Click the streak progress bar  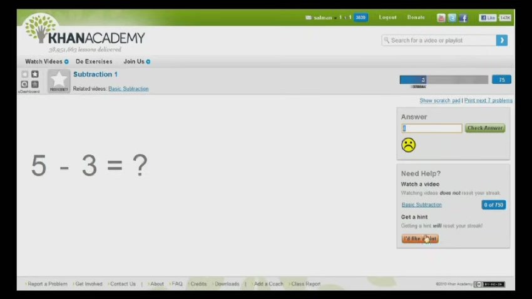[x=444, y=79]
